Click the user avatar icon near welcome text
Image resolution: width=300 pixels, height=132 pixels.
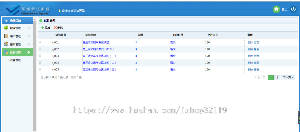point(60,11)
